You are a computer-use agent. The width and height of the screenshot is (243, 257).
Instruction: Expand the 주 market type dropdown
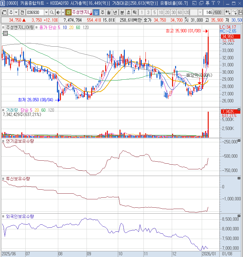[16, 12]
